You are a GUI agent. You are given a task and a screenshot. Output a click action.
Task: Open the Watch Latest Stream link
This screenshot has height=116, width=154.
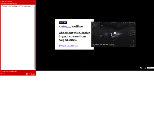click(69, 46)
